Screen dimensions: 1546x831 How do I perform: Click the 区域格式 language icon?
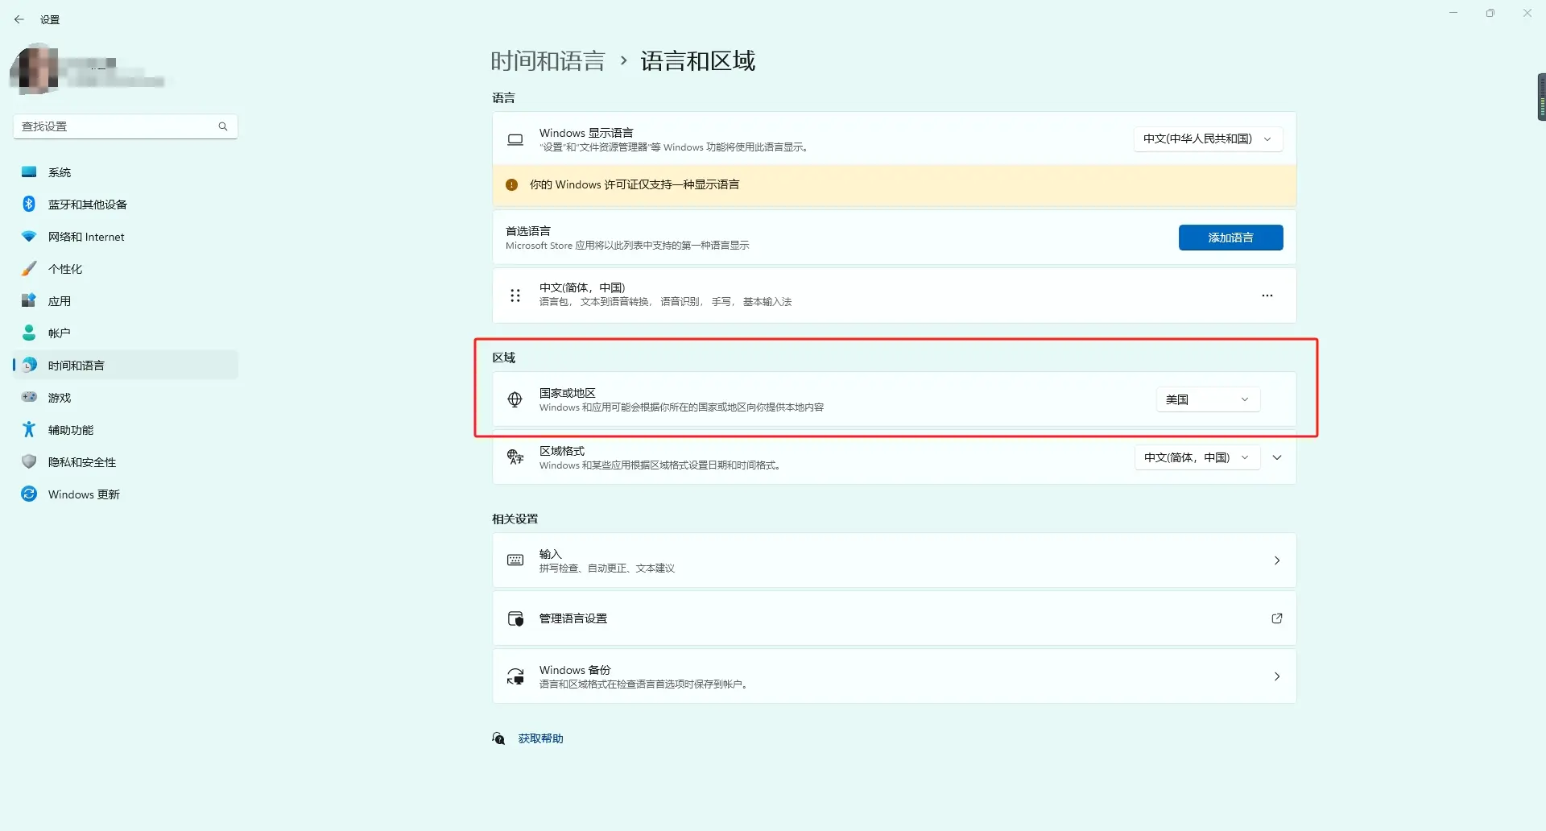[515, 457]
